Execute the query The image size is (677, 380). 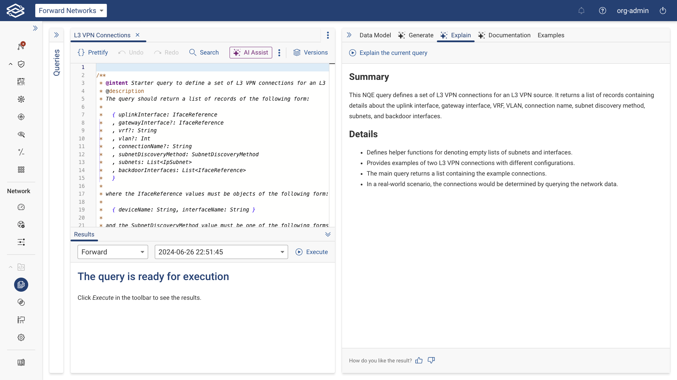pos(312,252)
